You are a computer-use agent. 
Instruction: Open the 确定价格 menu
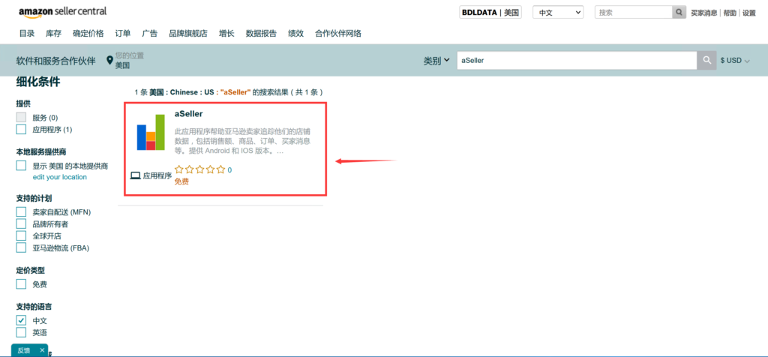point(88,33)
